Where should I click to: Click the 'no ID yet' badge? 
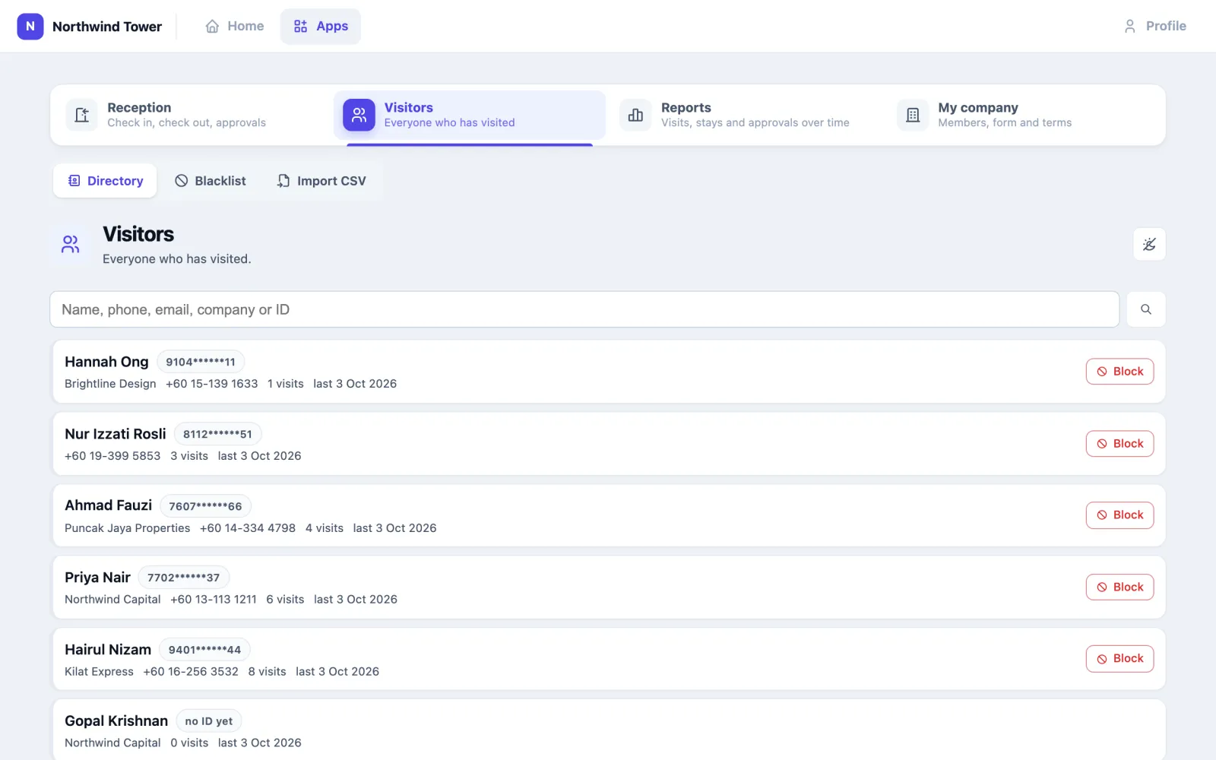(x=209, y=721)
